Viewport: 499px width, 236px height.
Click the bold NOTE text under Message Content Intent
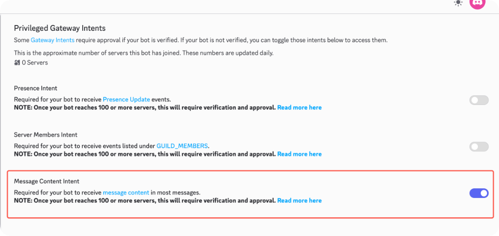coord(144,200)
